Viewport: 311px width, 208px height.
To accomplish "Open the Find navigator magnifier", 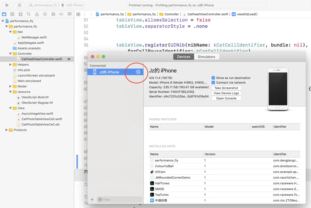I will [29, 14].
